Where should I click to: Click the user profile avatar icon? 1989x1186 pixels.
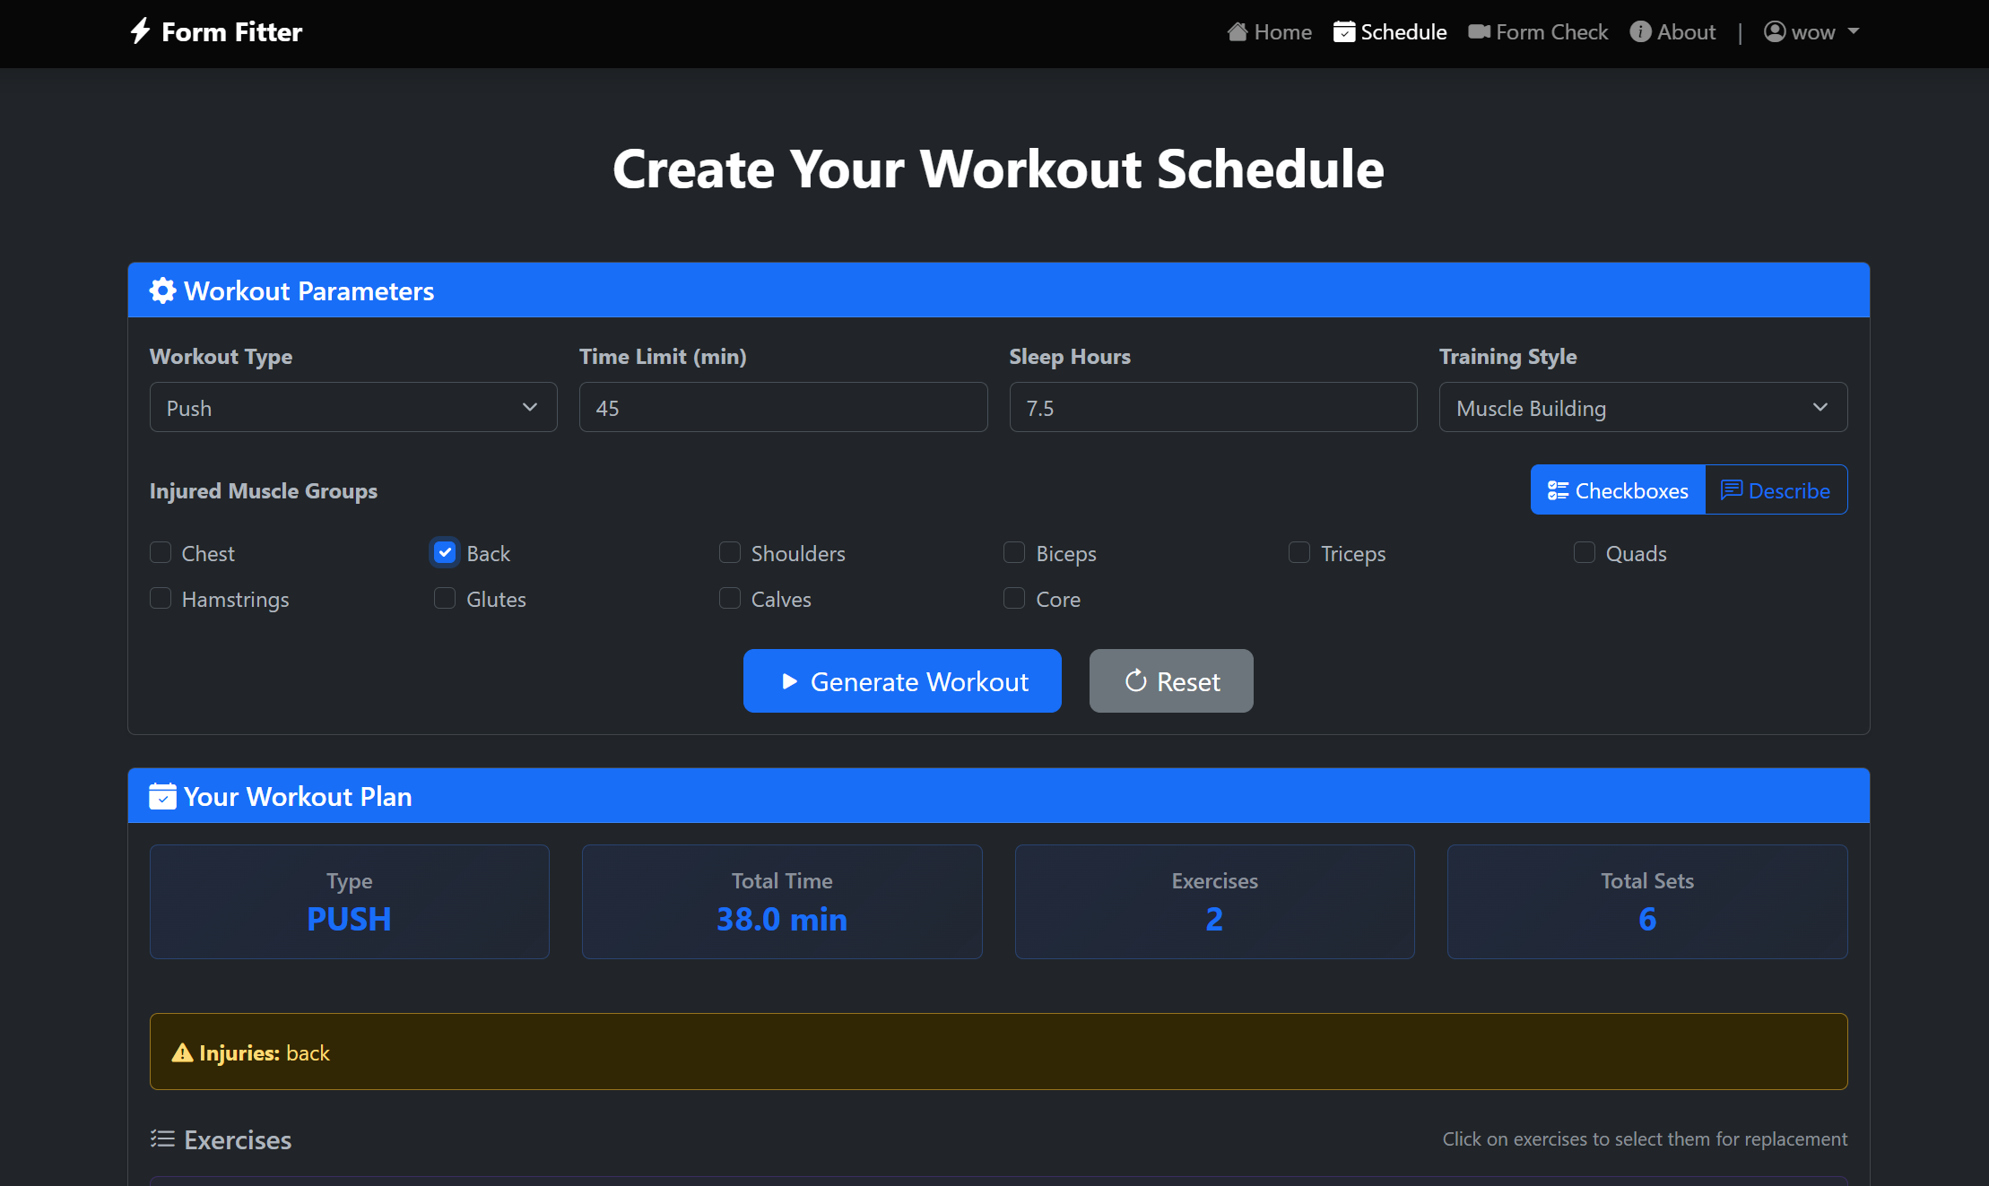click(1774, 32)
